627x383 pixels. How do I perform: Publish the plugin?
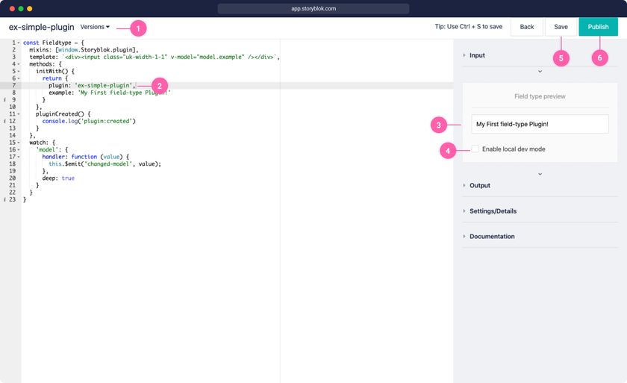coord(598,27)
